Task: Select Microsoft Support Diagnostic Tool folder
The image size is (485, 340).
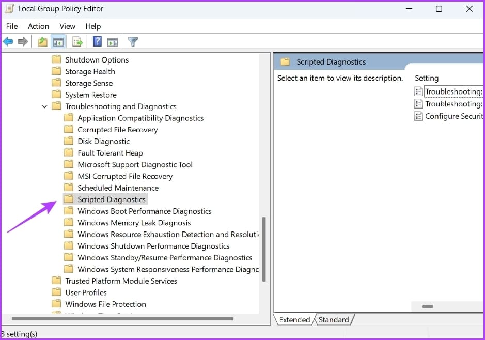Action: point(135,165)
